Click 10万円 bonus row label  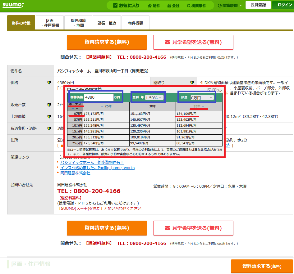(x=75, y=125)
